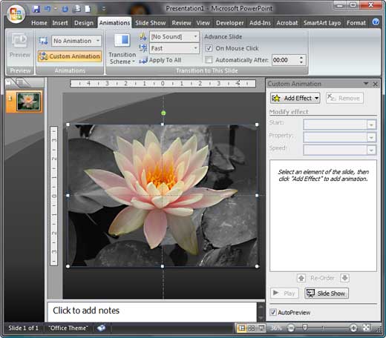Save the presentation from quick access toolbar
The image size is (386, 338).
[x=36, y=10]
